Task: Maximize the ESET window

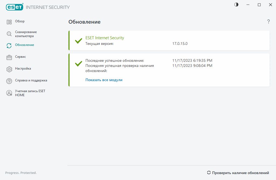Action: [259, 5]
